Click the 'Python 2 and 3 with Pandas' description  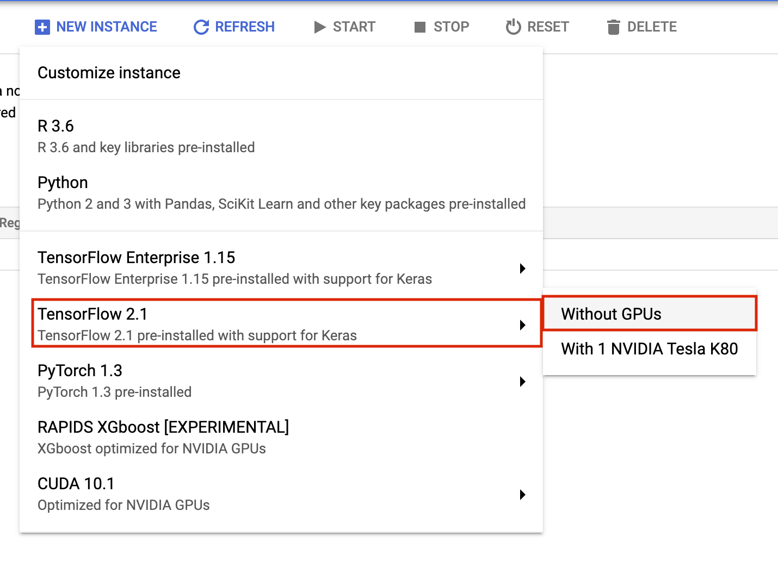coord(282,204)
